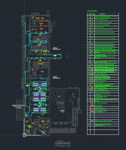126x150 pixels.
Task: Click the UCS Y axis label
Action: (x=27, y=115)
